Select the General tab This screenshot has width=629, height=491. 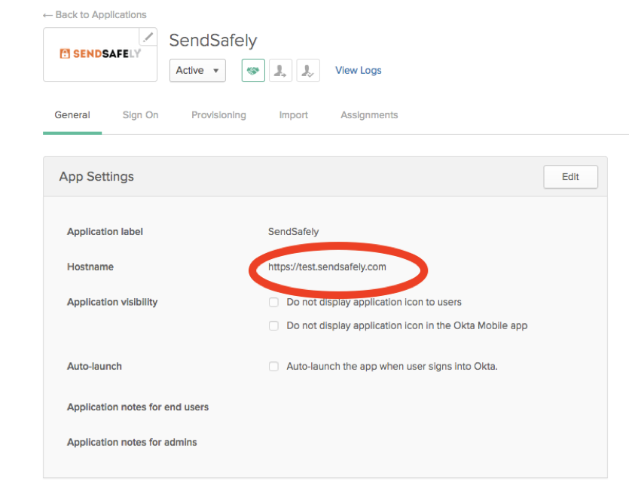[72, 115]
